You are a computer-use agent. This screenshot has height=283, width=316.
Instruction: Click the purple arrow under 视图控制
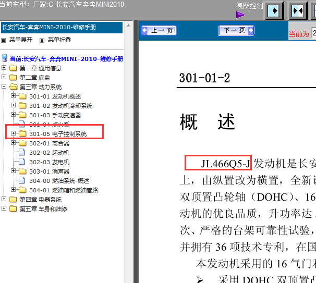click(x=240, y=15)
